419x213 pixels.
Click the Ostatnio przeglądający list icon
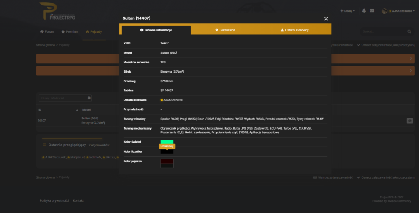pyautogui.click(x=44, y=145)
